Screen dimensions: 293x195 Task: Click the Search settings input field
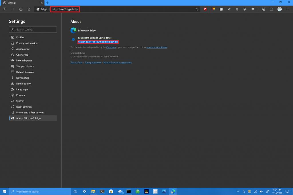(x=33, y=29)
